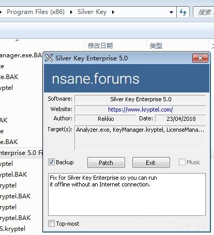This screenshot has width=214, height=235.
Task: Select the Program Files (x86) breadcrumb
Action: [x=36, y=12]
